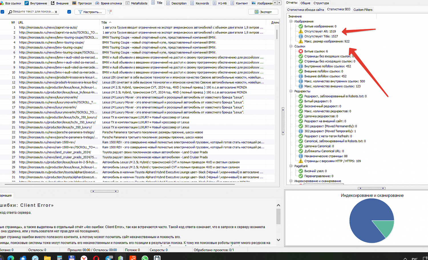Click the red error icon beside Битые ссылки
The height and width of the screenshot is (260, 428).
pyautogui.click(x=300, y=51)
